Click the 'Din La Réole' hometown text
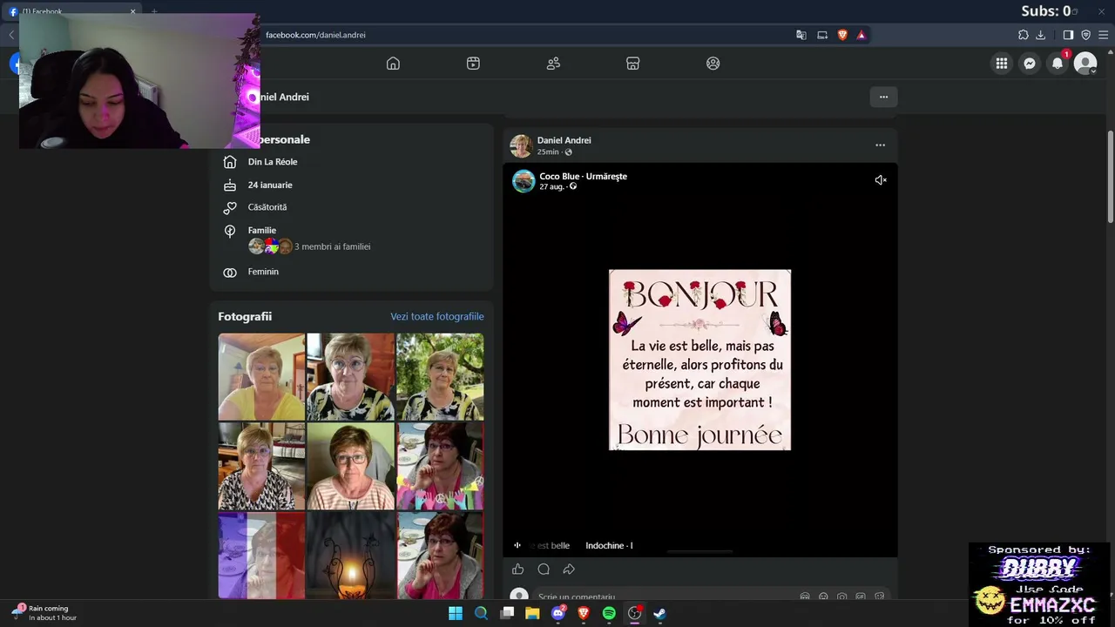Screen dimensions: 1115x627 click(x=273, y=162)
